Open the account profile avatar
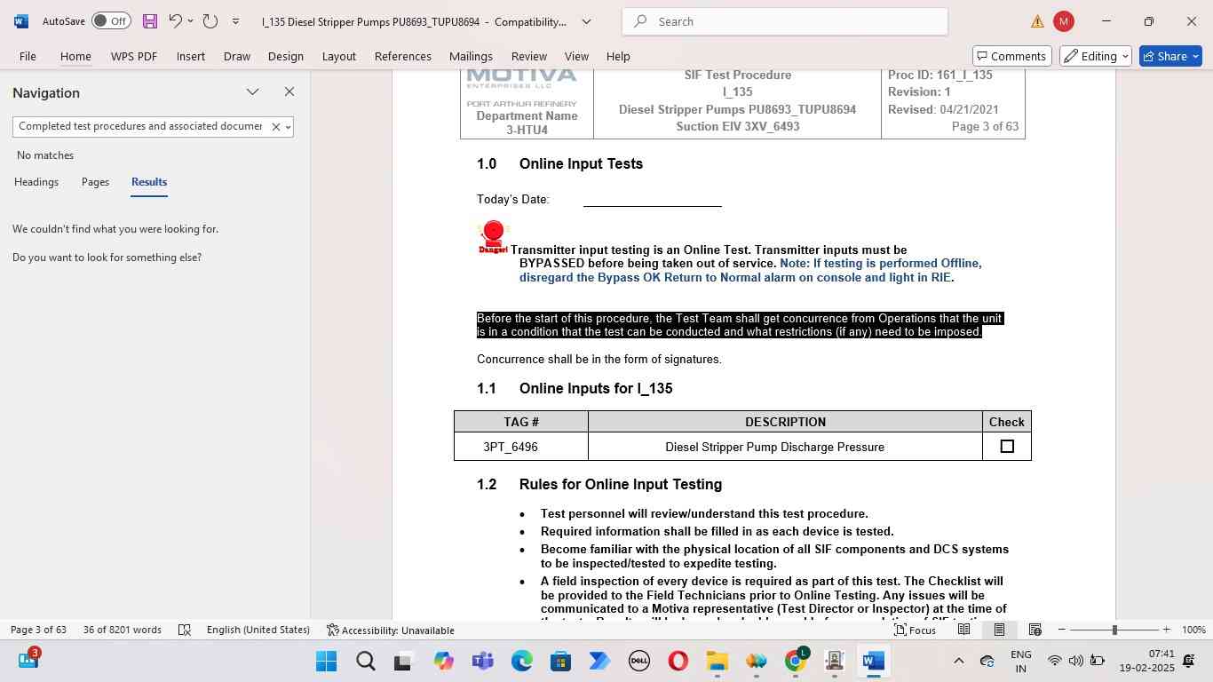 point(1063,21)
